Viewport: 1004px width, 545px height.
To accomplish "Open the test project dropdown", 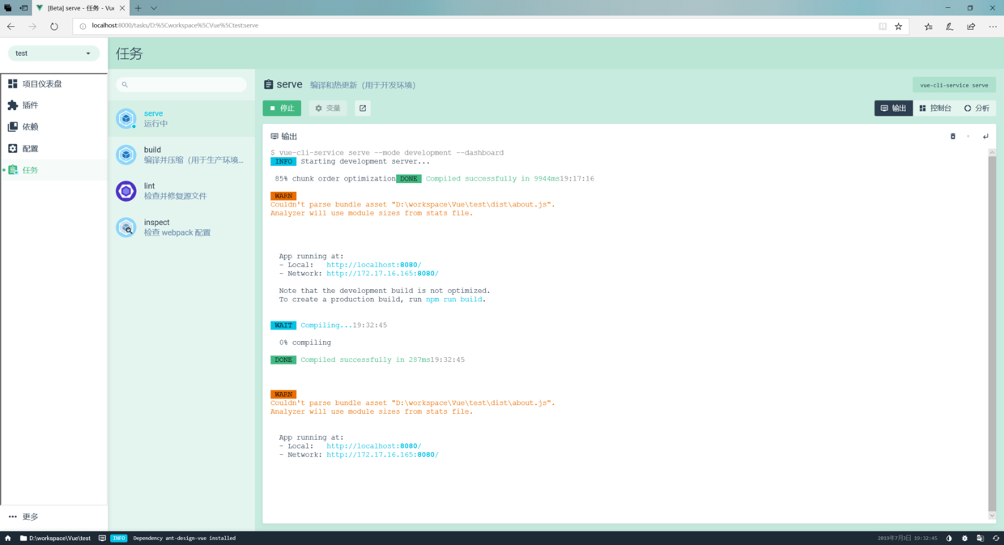I will tap(53, 53).
